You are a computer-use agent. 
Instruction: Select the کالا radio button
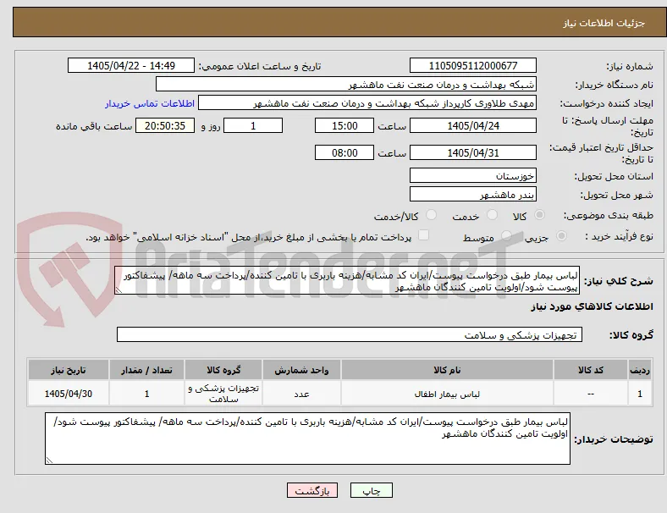click(x=539, y=215)
